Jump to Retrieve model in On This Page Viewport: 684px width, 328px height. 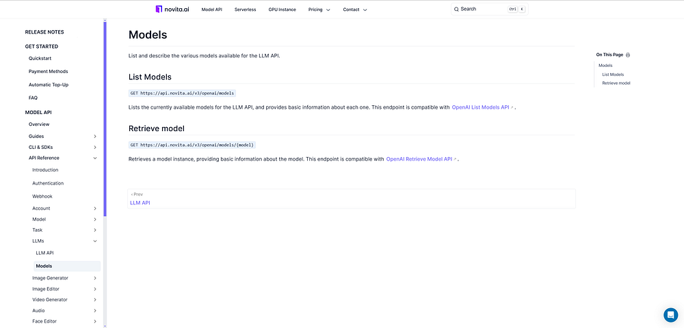click(x=616, y=83)
